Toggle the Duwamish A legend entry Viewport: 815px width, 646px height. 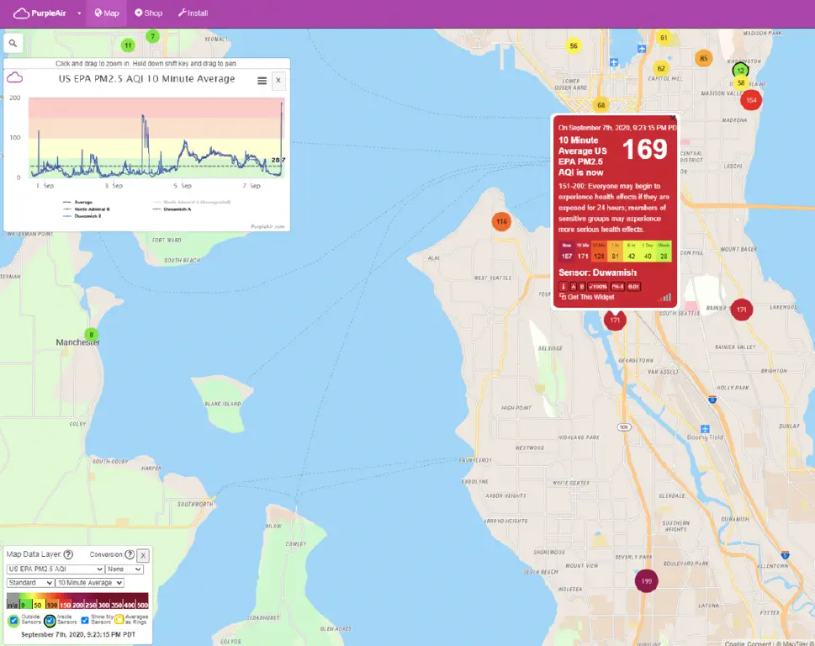pyautogui.click(x=172, y=209)
